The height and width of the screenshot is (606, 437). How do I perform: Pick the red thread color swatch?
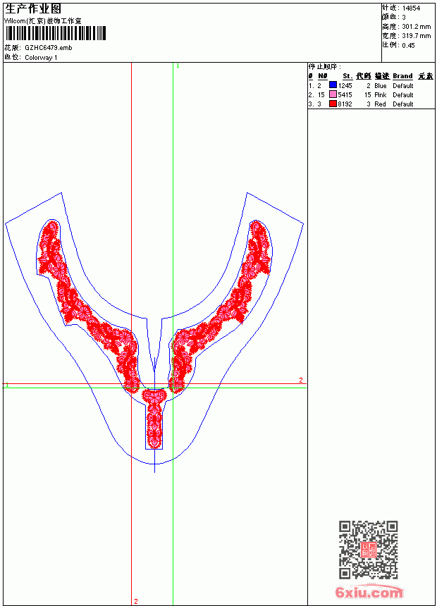point(333,104)
